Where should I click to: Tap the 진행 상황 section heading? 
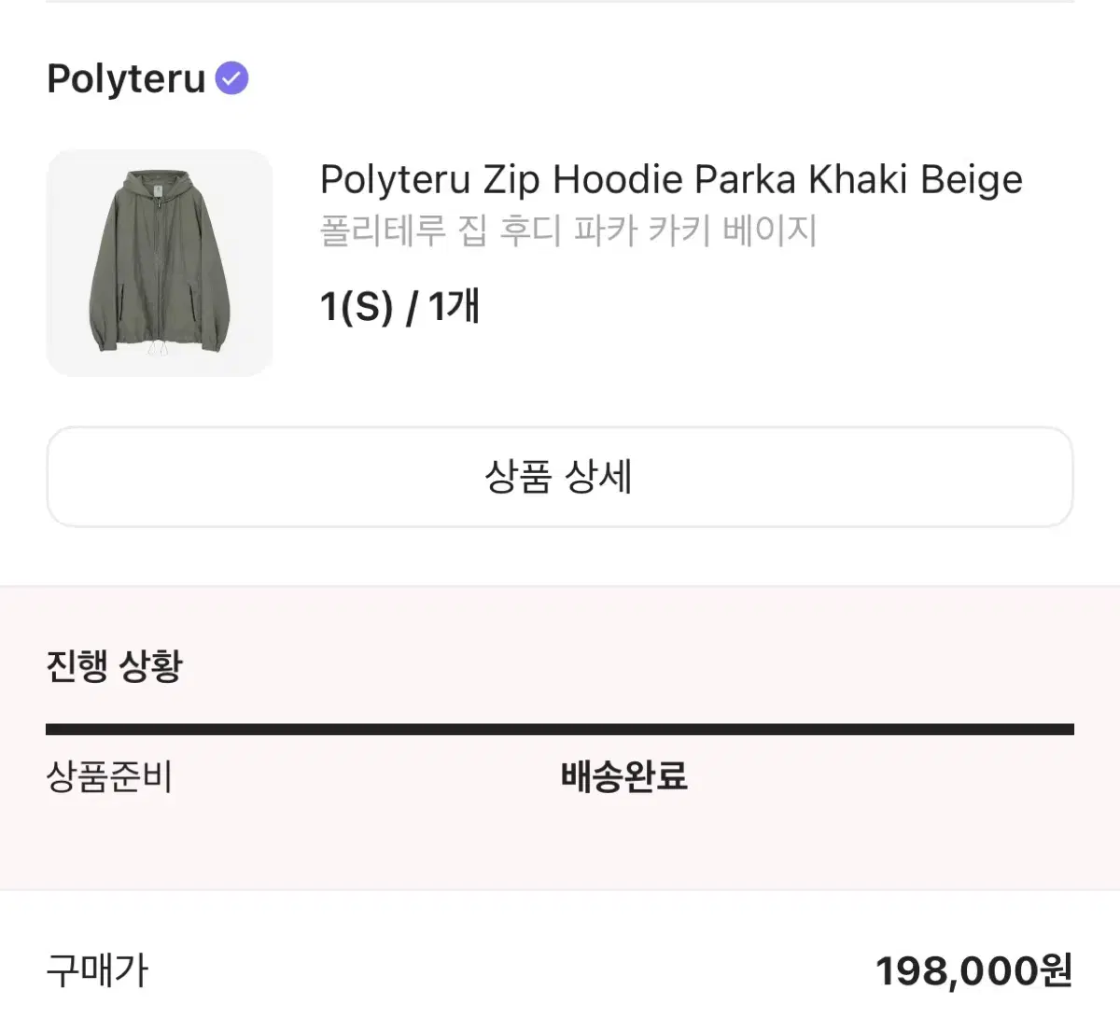[114, 666]
